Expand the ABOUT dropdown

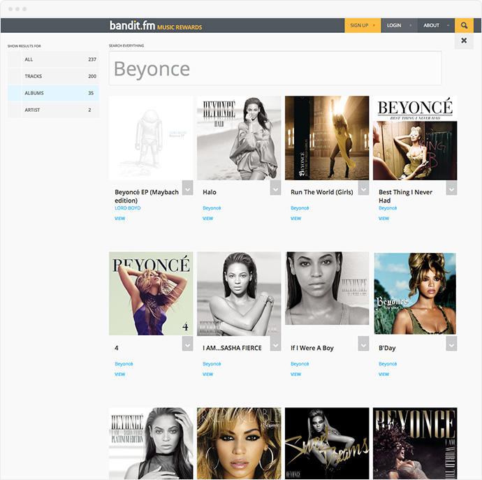(436, 26)
